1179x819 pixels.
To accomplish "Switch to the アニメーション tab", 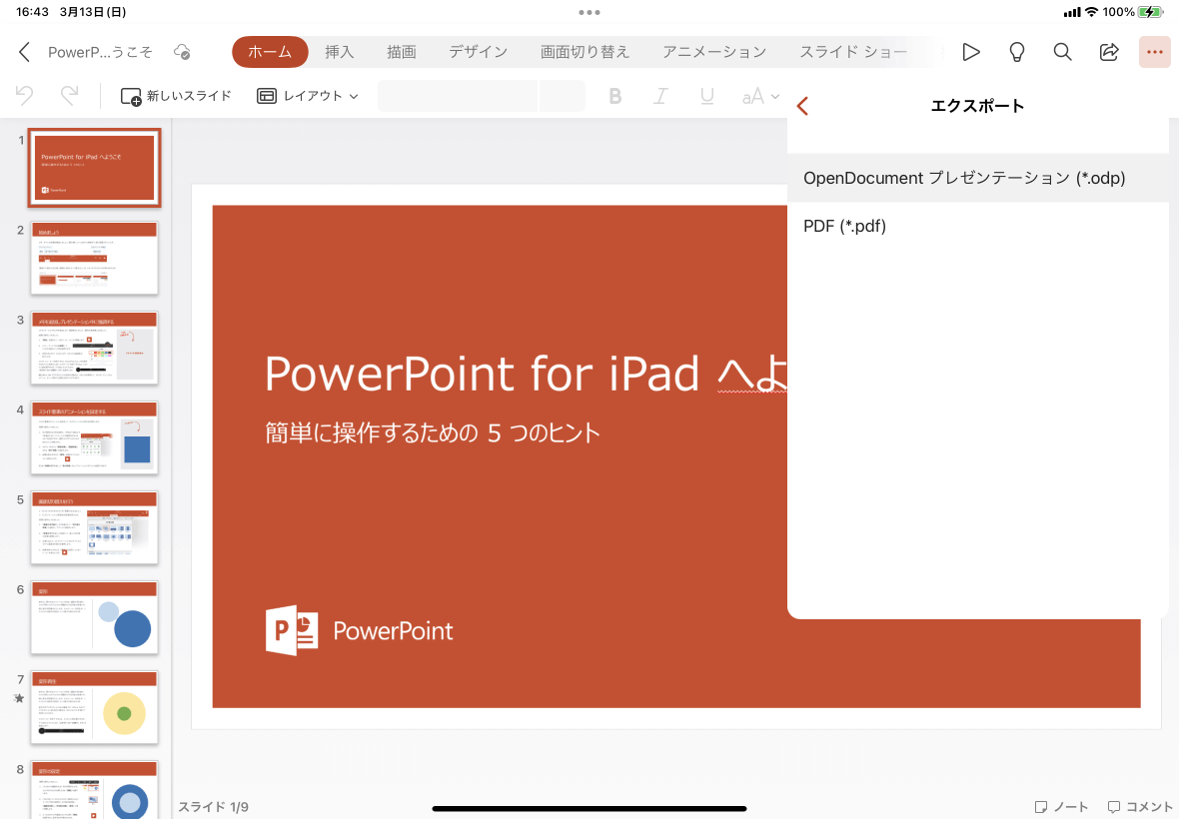I will [x=714, y=52].
